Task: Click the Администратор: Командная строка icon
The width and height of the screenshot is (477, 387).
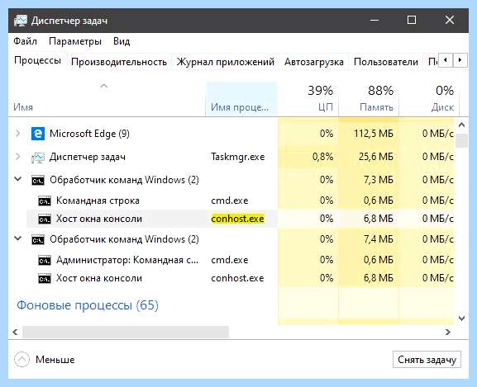Action: click(x=45, y=261)
